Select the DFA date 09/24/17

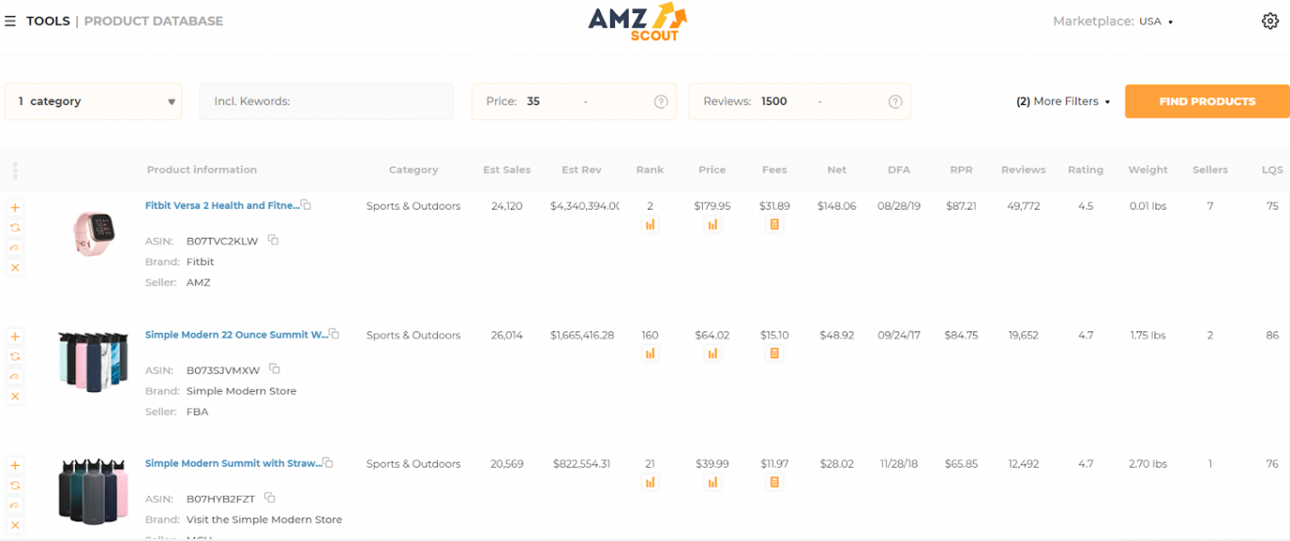click(899, 335)
